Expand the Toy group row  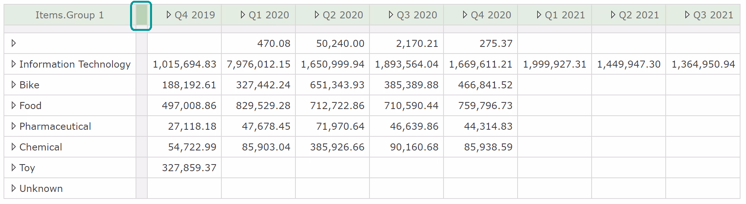[14, 168]
